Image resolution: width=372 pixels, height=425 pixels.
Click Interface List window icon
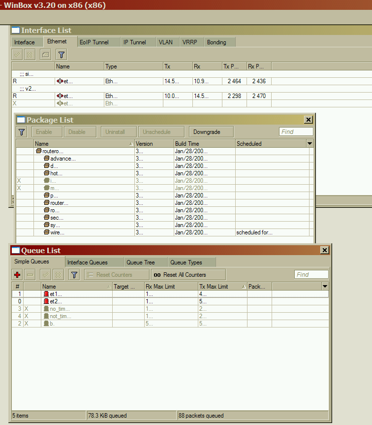pyautogui.click(x=16, y=30)
